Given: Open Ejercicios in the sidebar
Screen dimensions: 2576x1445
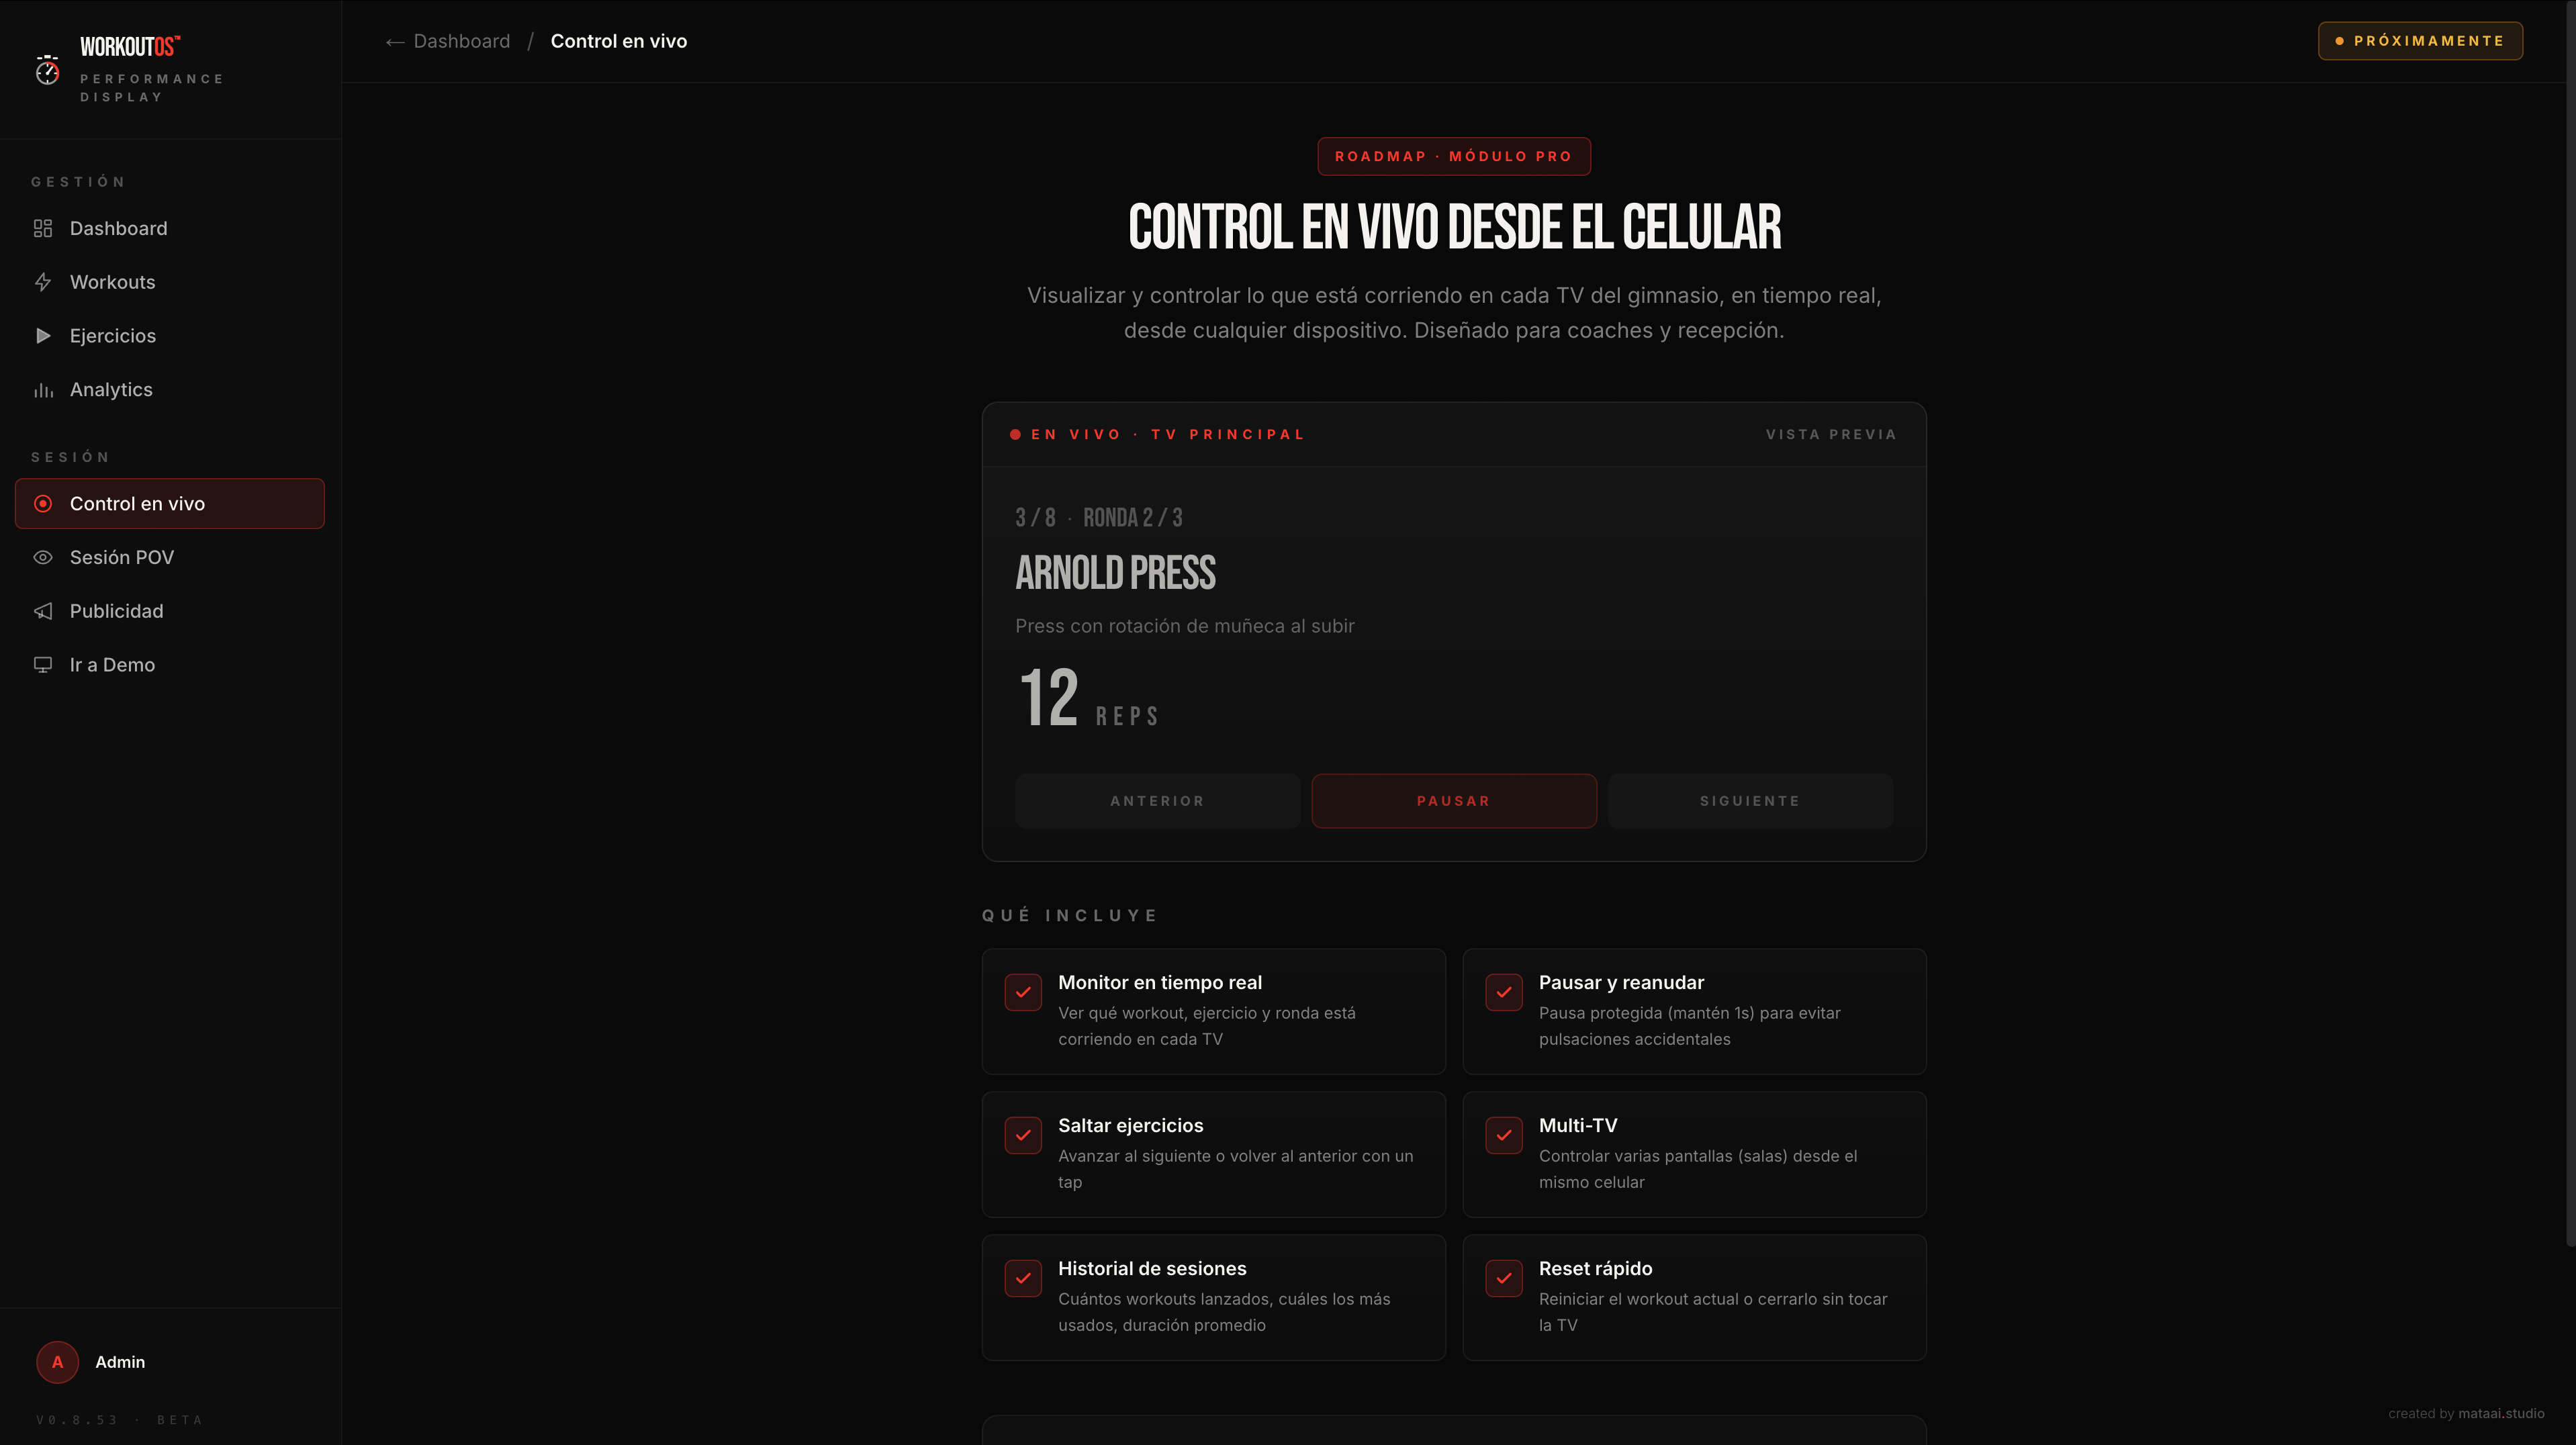Looking at the screenshot, I should coord(170,336).
